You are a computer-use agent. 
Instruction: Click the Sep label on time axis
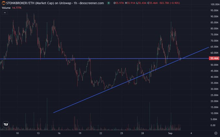tap(170, 133)
